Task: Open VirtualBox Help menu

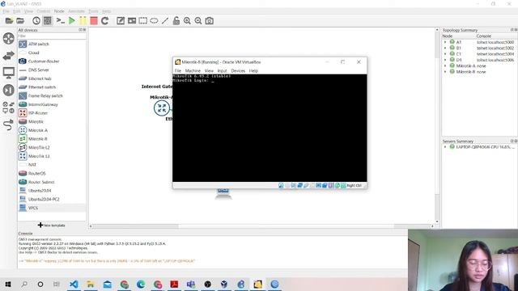Action: pos(253,70)
